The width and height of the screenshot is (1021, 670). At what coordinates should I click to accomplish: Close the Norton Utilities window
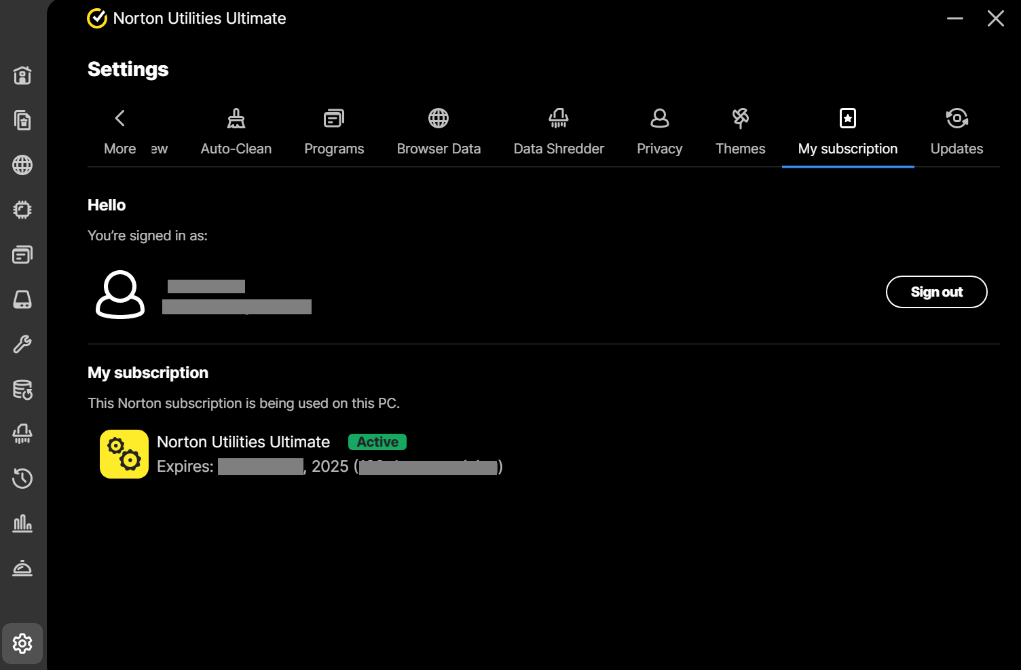[996, 18]
